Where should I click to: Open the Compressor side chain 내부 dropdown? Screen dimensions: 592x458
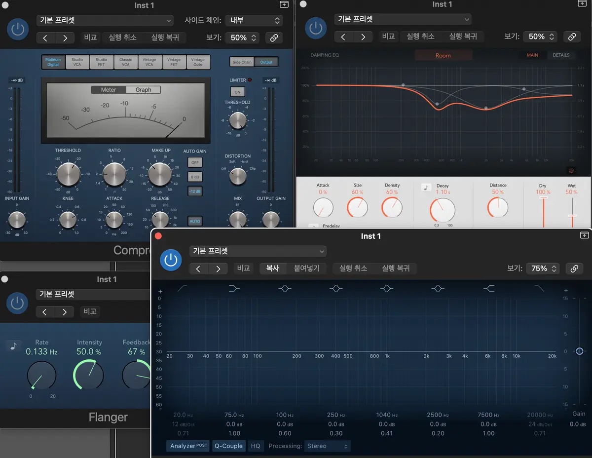pyautogui.click(x=254, y=21)
